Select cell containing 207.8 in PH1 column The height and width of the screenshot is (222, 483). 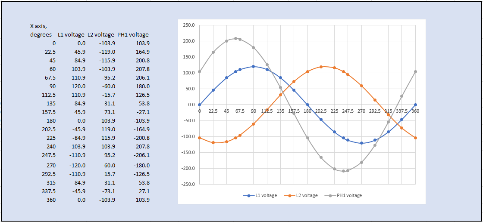142,69
